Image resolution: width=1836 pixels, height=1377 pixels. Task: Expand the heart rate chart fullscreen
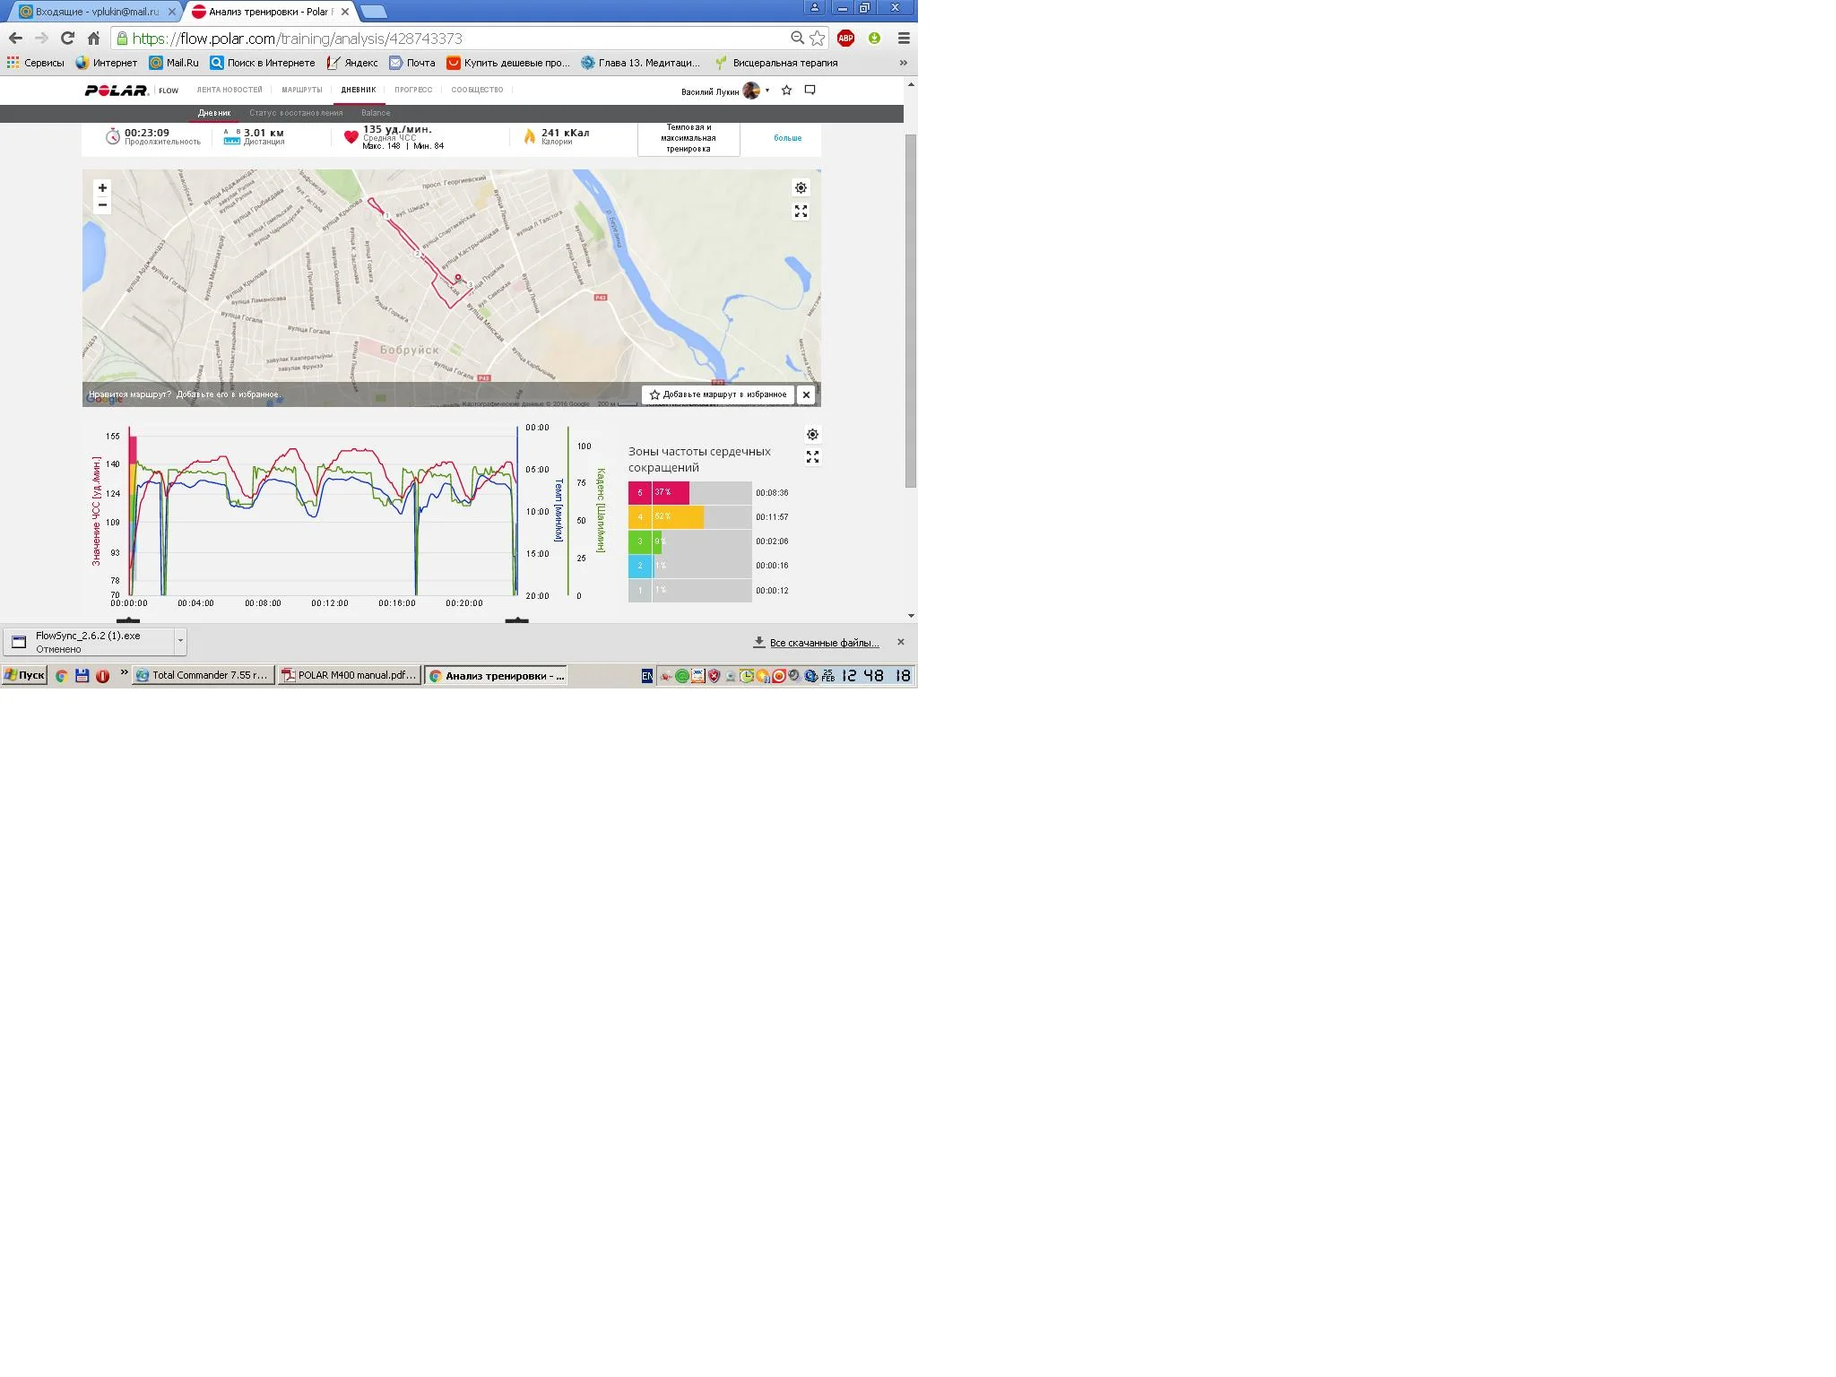812,457
